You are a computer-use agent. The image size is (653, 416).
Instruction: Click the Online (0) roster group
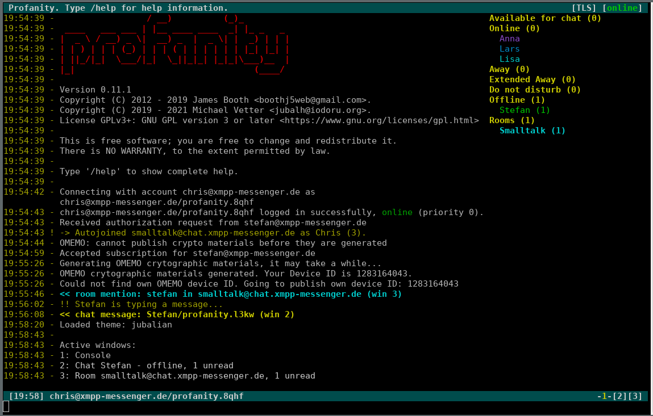point(514,28)
